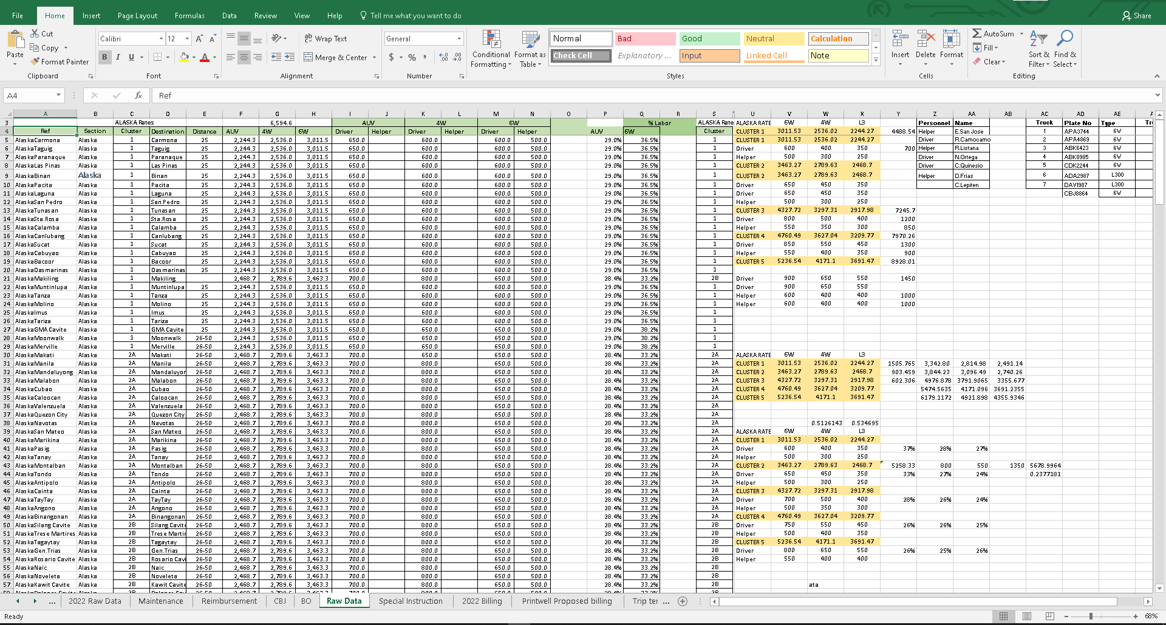
Task: Expand Merge & Center options arrow
Action: (374, 57)
